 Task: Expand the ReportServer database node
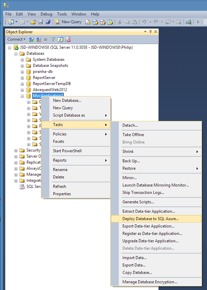click(x=22, y=78)
